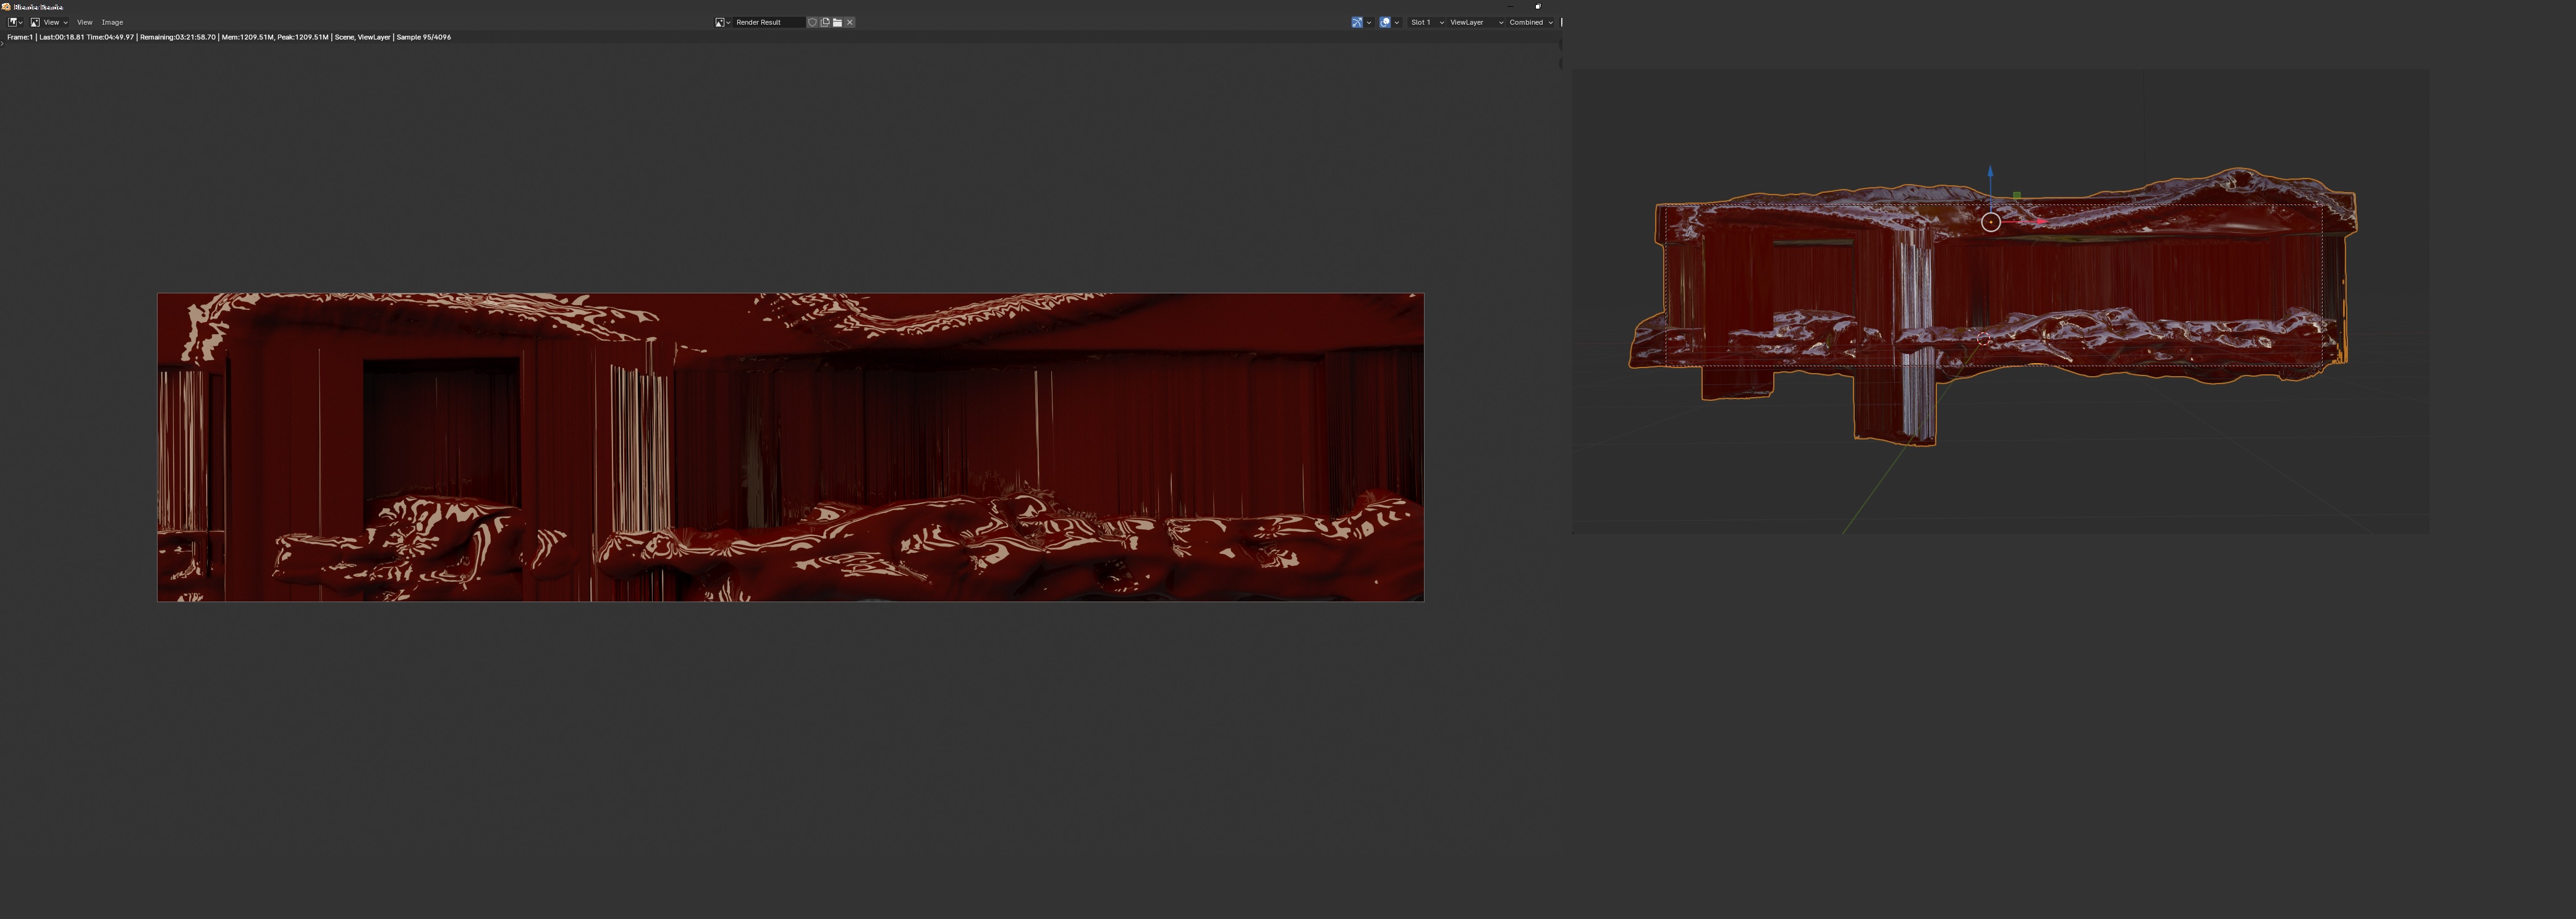Expand the gizmo options arrow

click(1368, 22)
